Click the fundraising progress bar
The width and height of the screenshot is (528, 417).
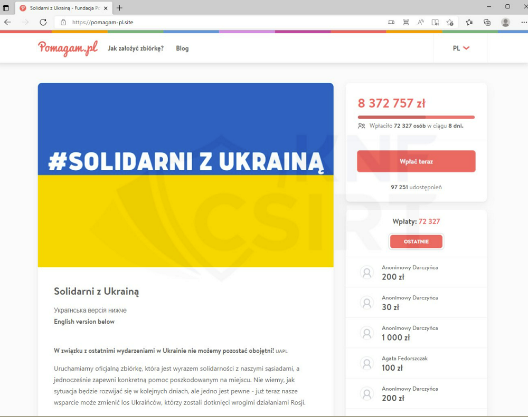(x=416, y=117)
